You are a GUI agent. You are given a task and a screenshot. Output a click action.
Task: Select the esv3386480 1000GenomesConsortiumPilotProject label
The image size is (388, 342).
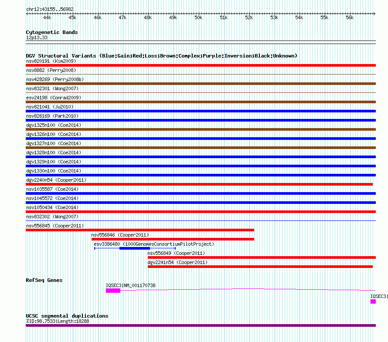(x=154, y=244)
